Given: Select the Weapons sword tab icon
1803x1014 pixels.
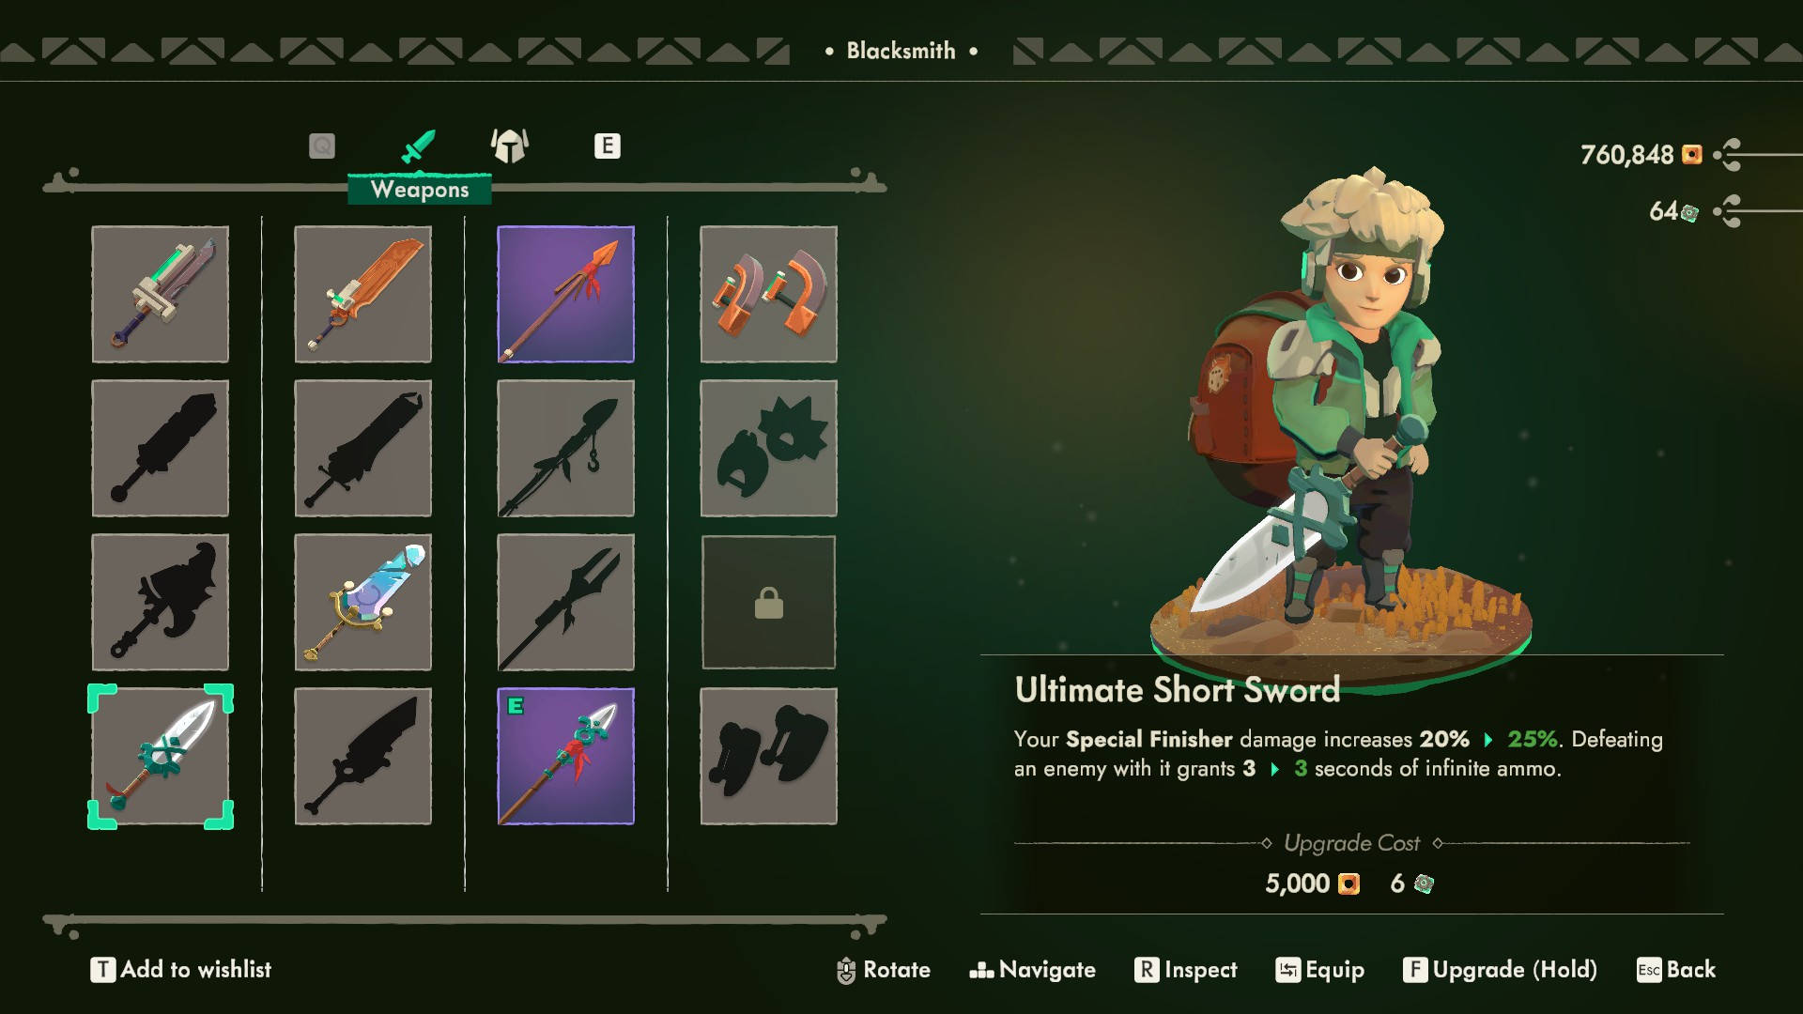Looking at the screenshot, I should point(418,146).
